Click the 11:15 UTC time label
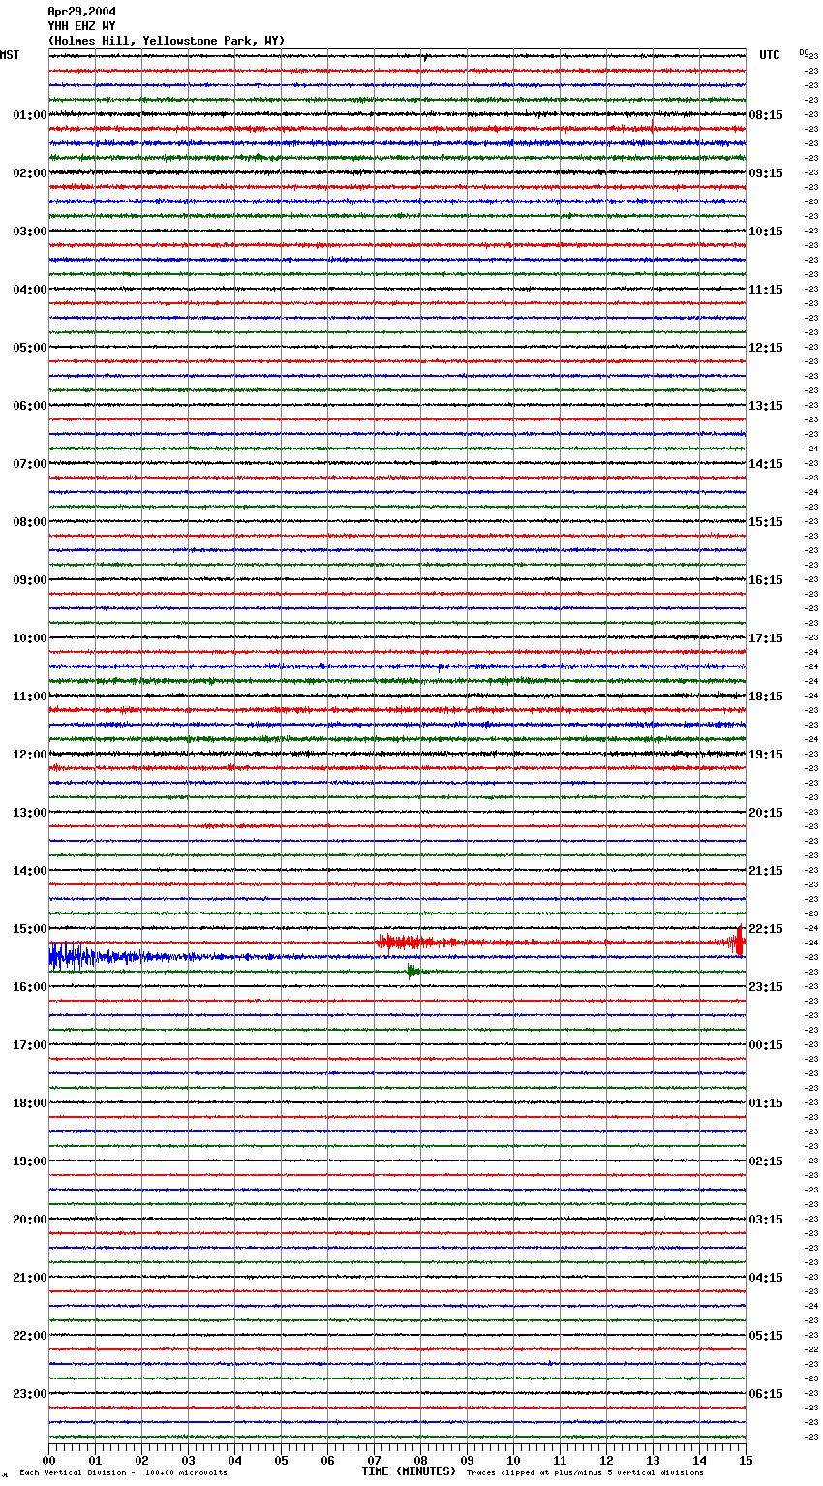This screenshot has width=823, height=1486. click(766, 290)
